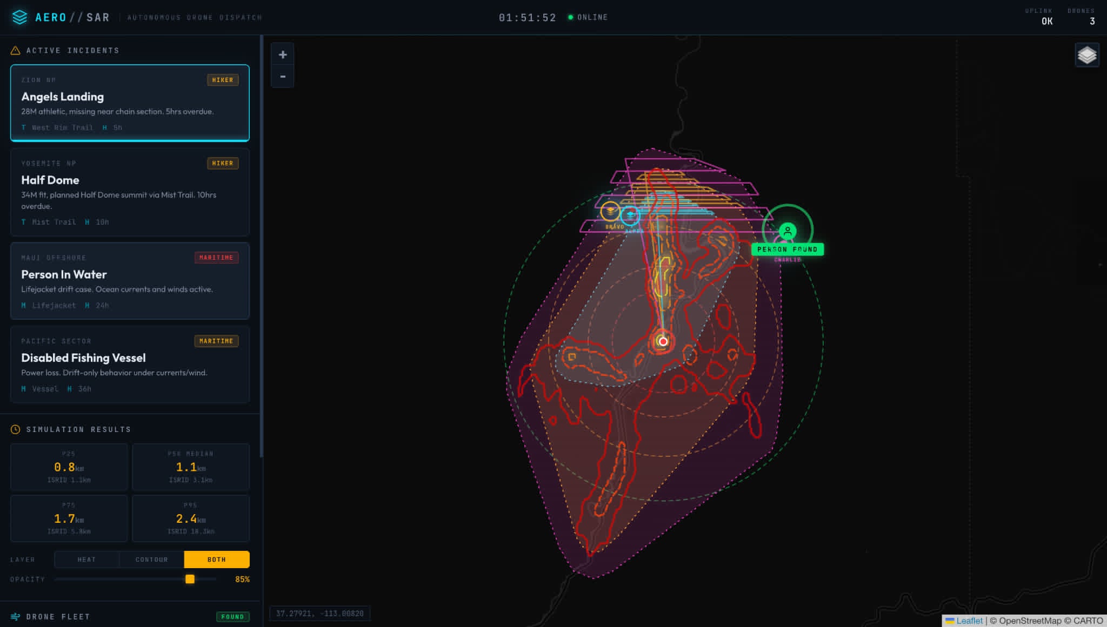
Task: Open the Half Dome incident card
Action: pos(130,192)
